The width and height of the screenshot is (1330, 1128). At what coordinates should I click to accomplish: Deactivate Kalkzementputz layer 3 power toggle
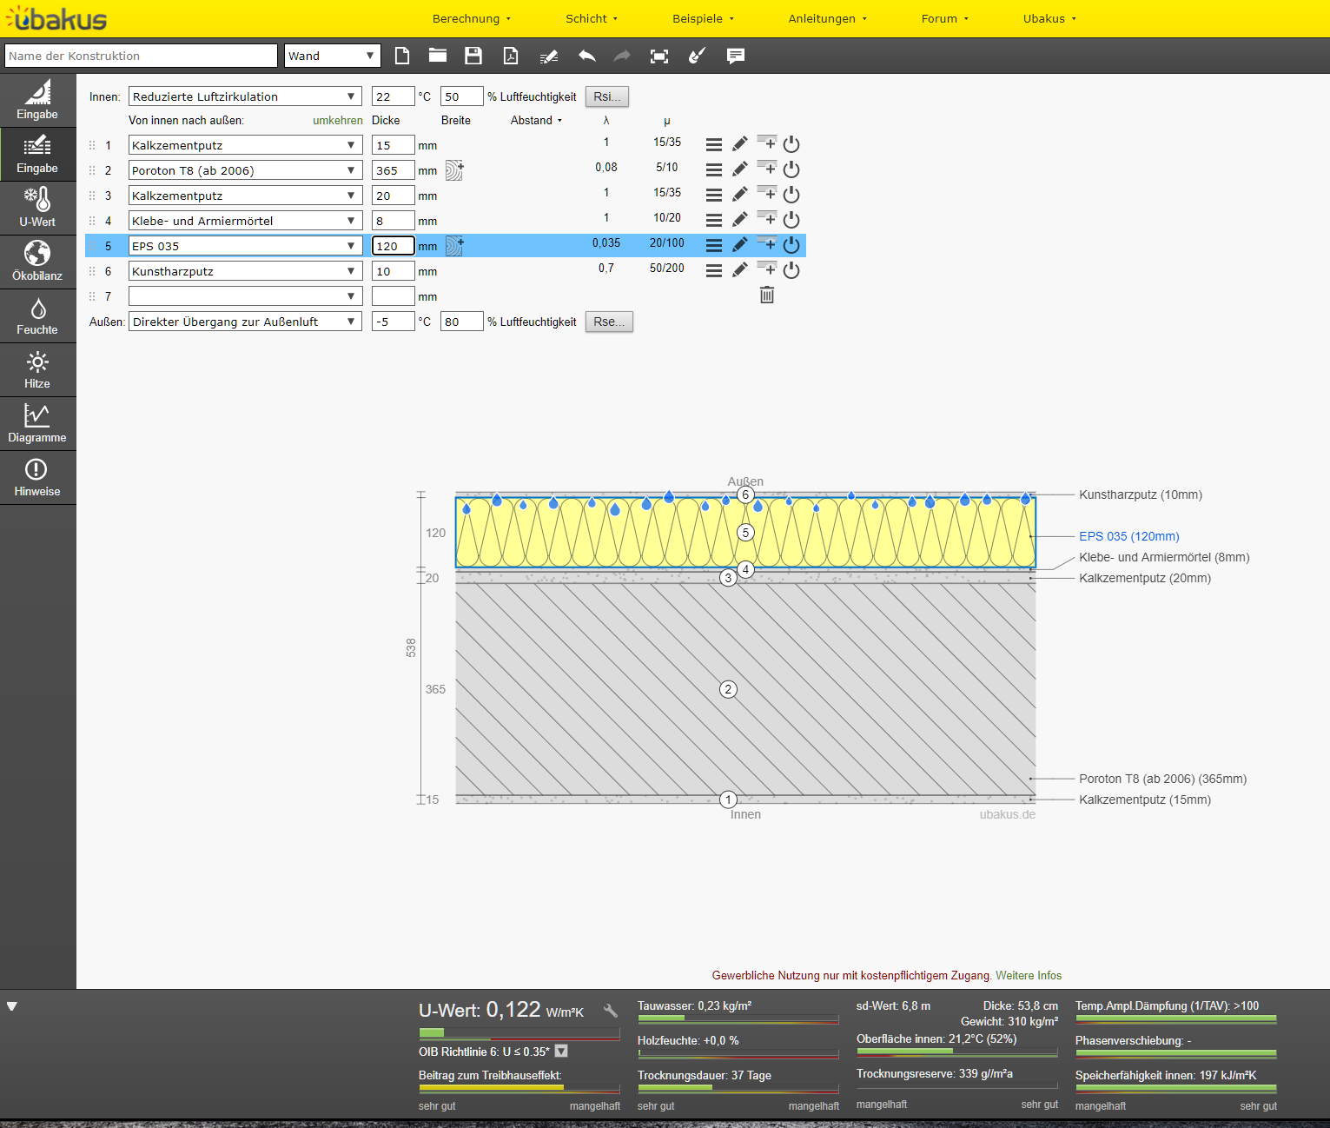[x=791, y=195]
